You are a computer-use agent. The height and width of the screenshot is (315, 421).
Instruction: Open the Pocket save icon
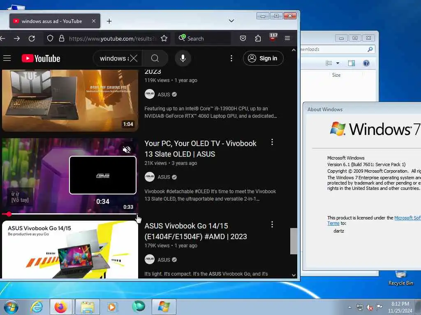point(243,38)
